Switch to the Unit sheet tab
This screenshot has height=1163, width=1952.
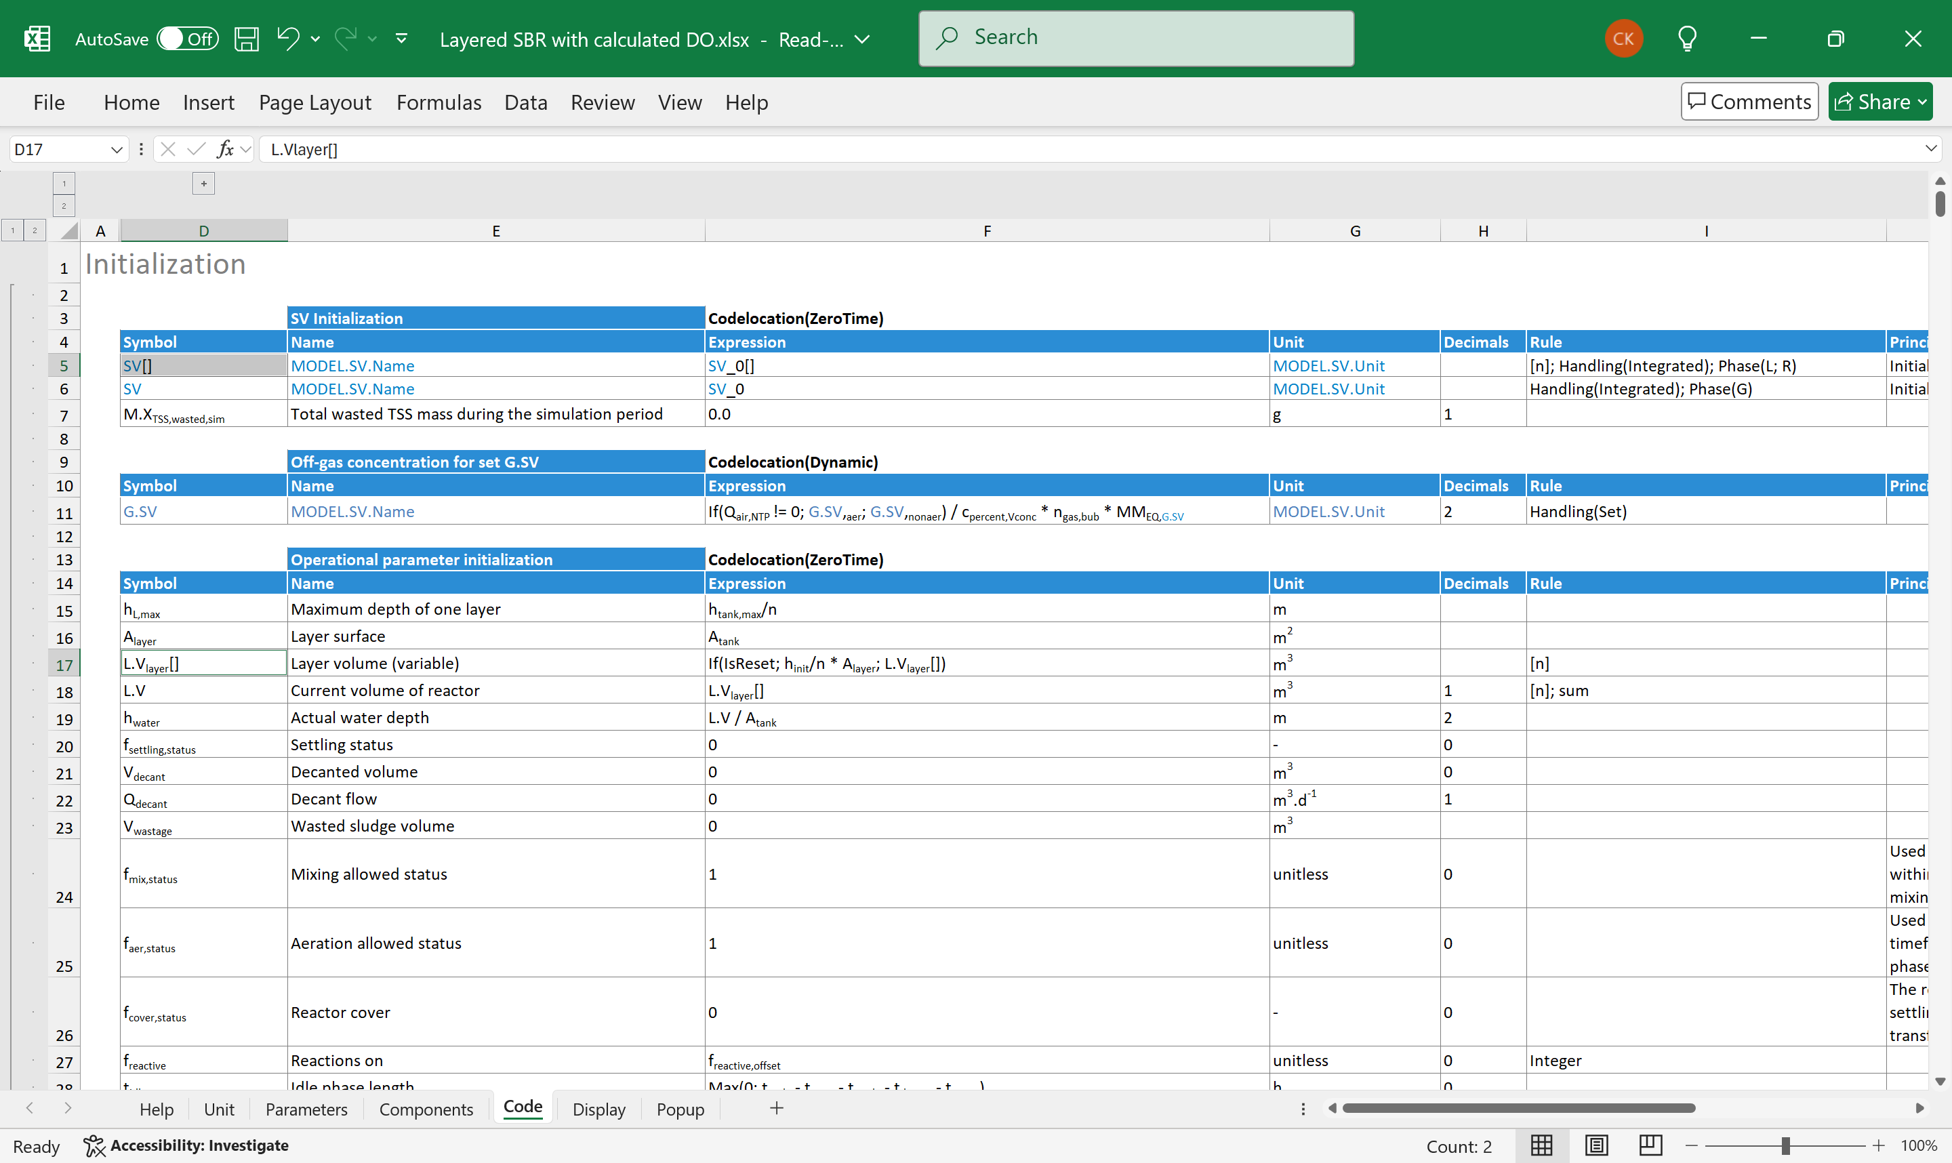pos(219,1109)
